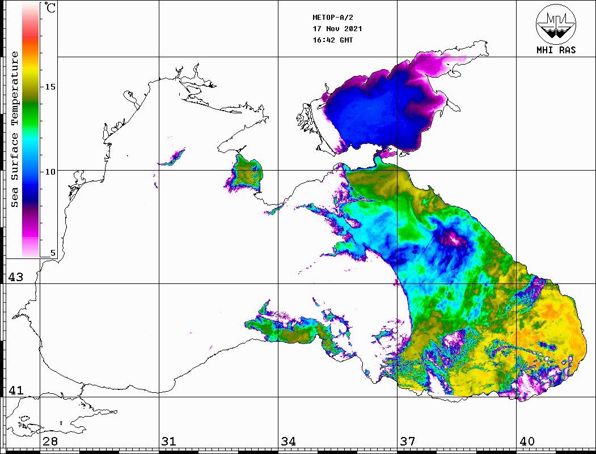The image size is (596, 454).
Task: Click the date '17 Nov 2021'
Action: coord(337,29)
